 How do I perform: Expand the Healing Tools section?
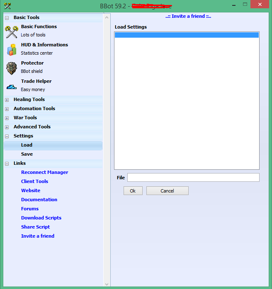click(7, 100)
